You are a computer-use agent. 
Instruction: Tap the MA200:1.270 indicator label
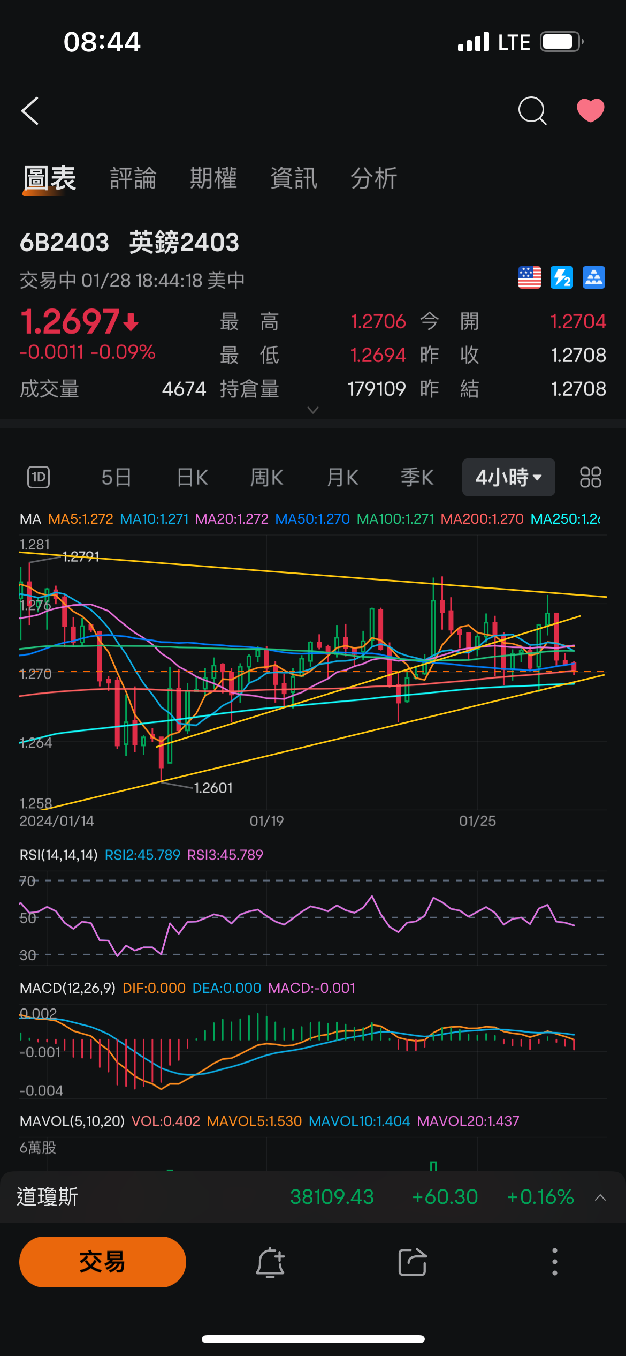pos(482,519)
